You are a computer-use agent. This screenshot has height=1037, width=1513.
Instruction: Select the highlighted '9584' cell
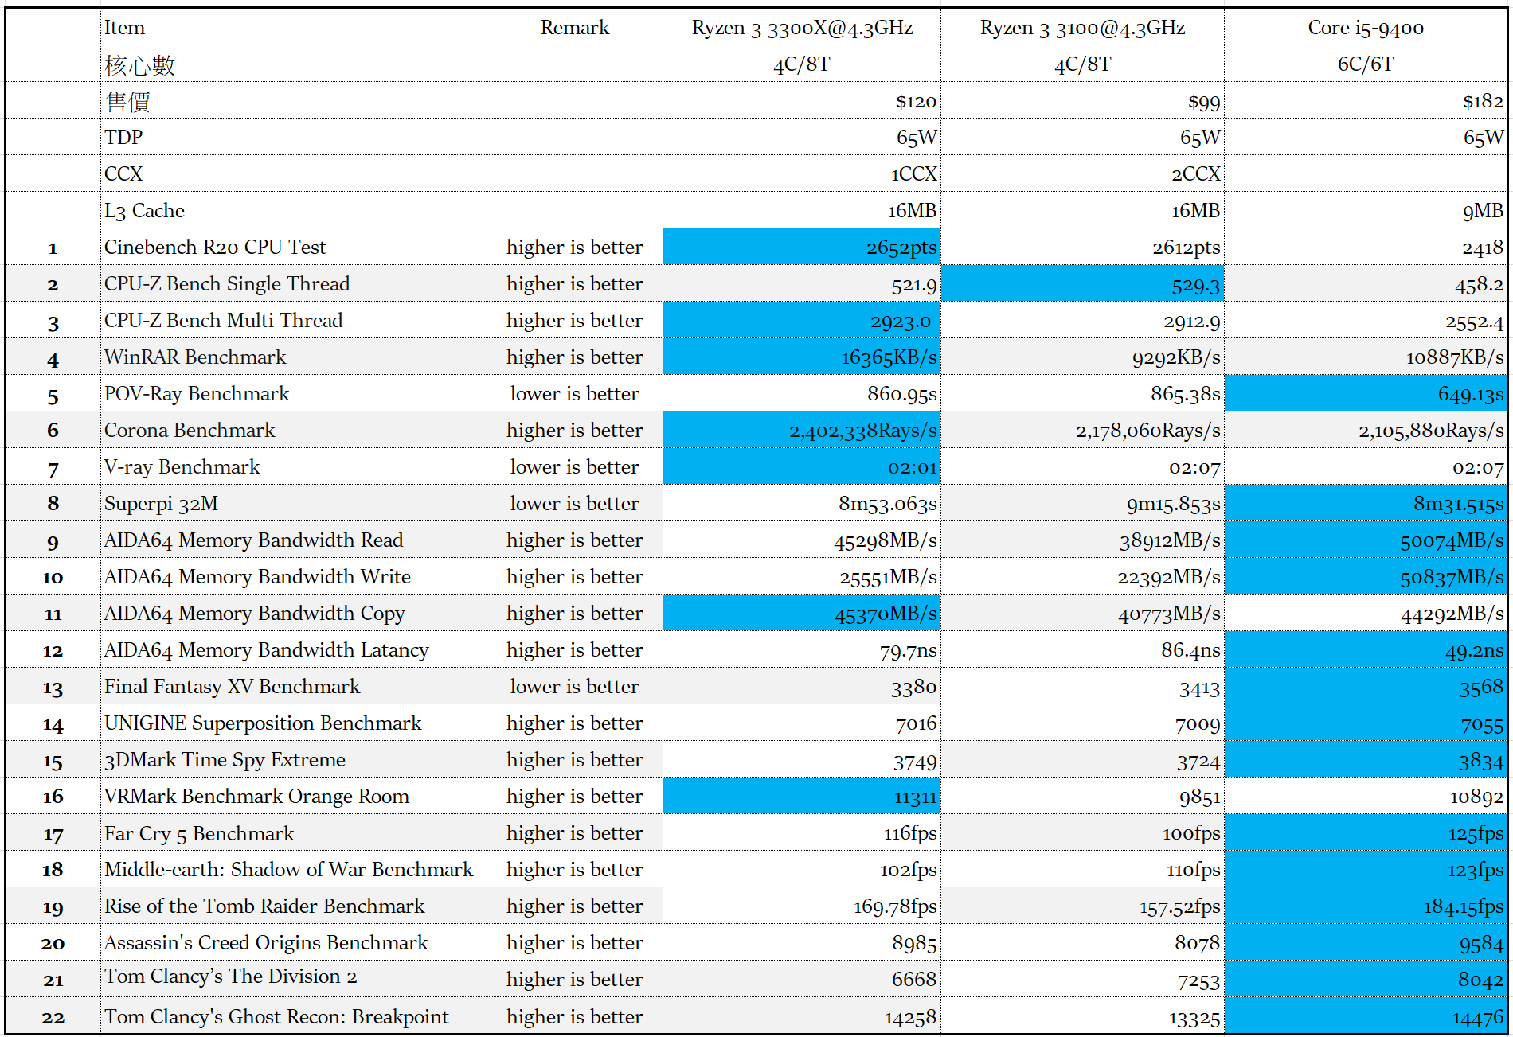(x=1366, y=942)
